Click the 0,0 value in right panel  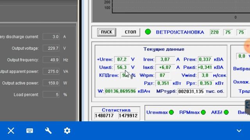(x=242, y=56)
